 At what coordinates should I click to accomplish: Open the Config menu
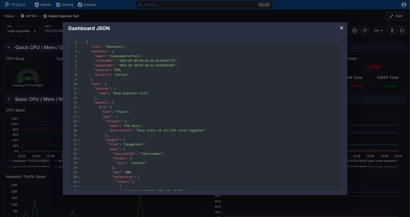click(65, 5)
